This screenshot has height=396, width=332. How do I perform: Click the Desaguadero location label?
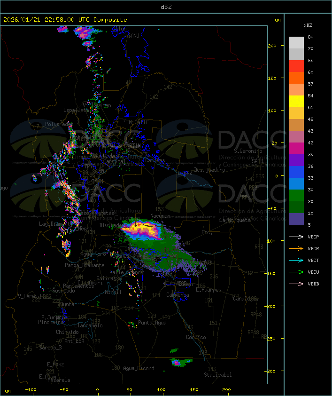click(210, 170)
